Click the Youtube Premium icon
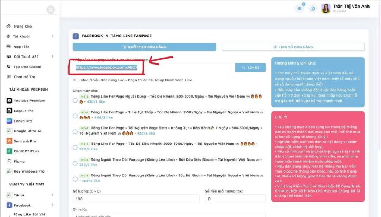The image size is (381, 217). pos(9,100)
